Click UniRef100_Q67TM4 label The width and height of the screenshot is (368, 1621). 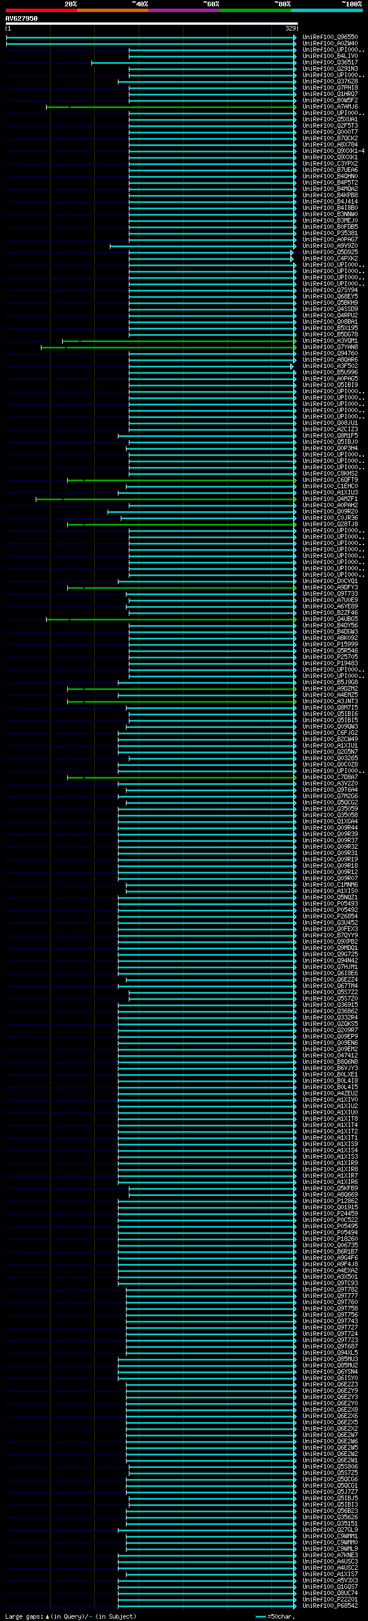[x=330, y=986]
